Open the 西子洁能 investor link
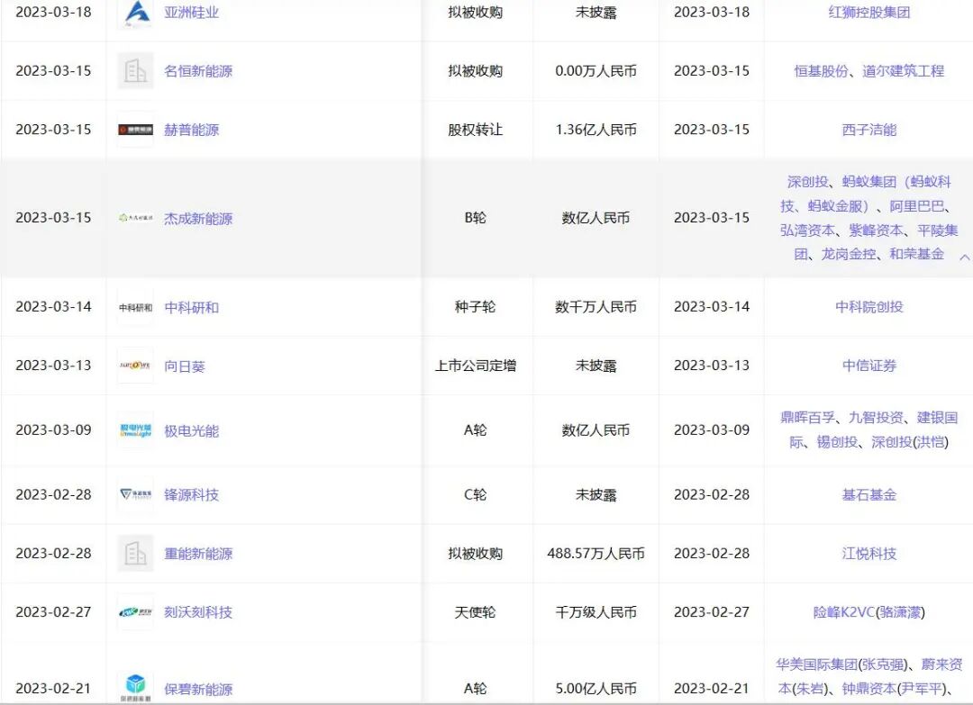Image resolution: width=973 pixels, height=705 pixels. click(868, 129)
